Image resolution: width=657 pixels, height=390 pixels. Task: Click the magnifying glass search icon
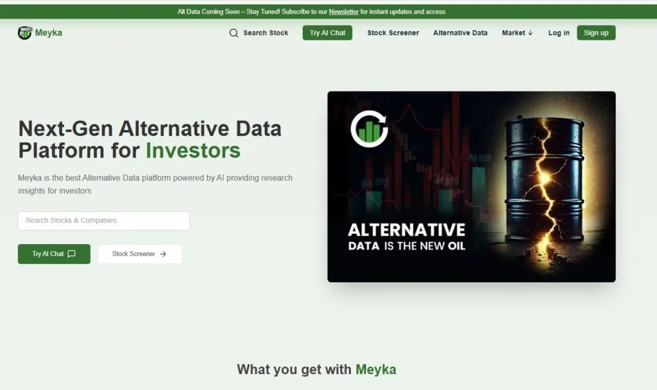[234, 33]
